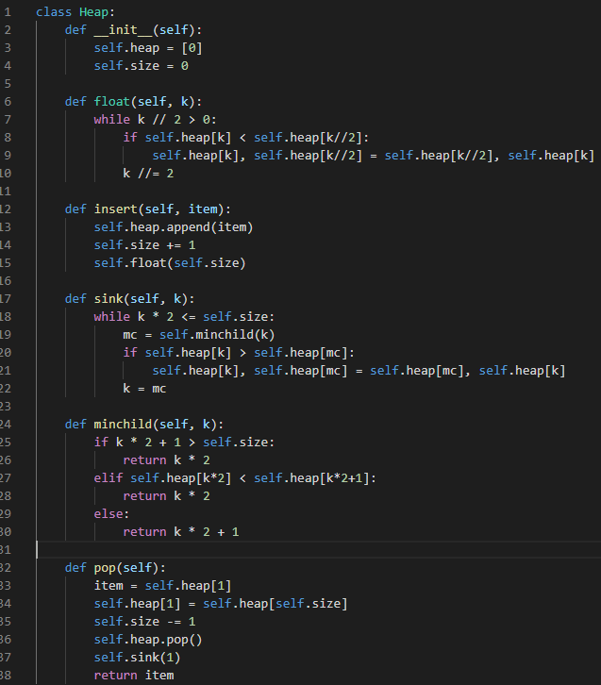Click the 'if self.heap[k] < self.heap[k//2]:' condition
This screenshot has width=601, height=685.
246,138
